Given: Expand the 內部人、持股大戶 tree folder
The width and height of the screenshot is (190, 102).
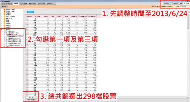Looking at the screenshot, I should pos(1,17).
